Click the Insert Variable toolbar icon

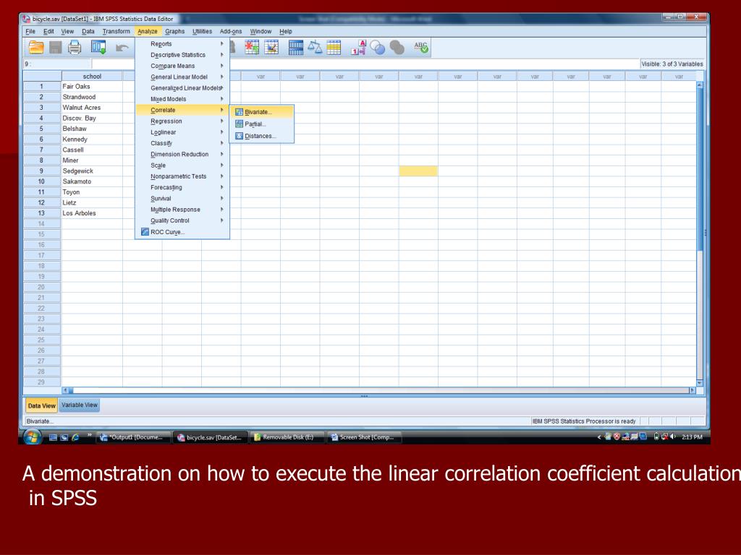point(271,47)
